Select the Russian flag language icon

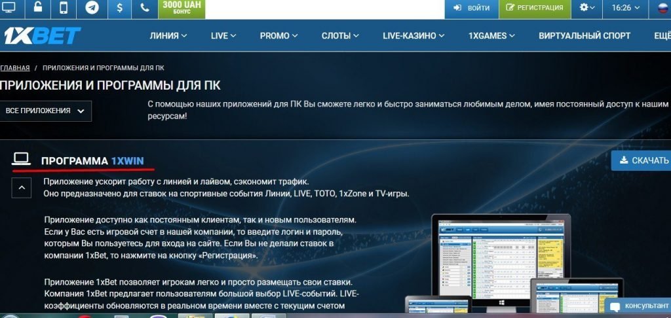pos(664,8)
